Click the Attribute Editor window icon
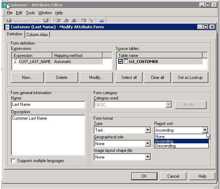Screen dimensions: 220x189 [4, 5]
